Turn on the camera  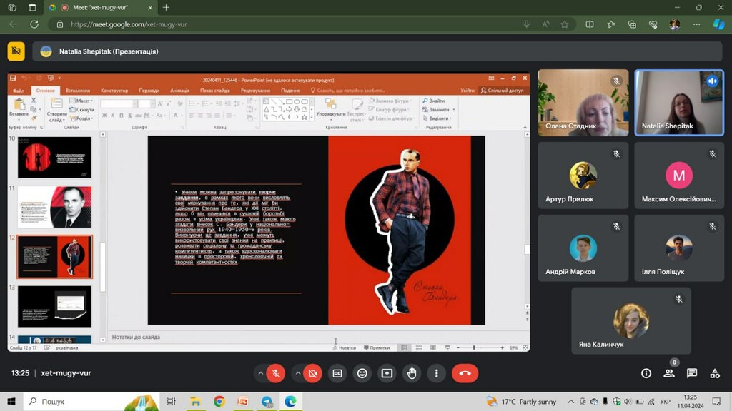312,373
